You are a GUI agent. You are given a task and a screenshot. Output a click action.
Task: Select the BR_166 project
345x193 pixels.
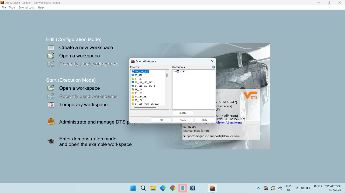[x=139, y=100]
